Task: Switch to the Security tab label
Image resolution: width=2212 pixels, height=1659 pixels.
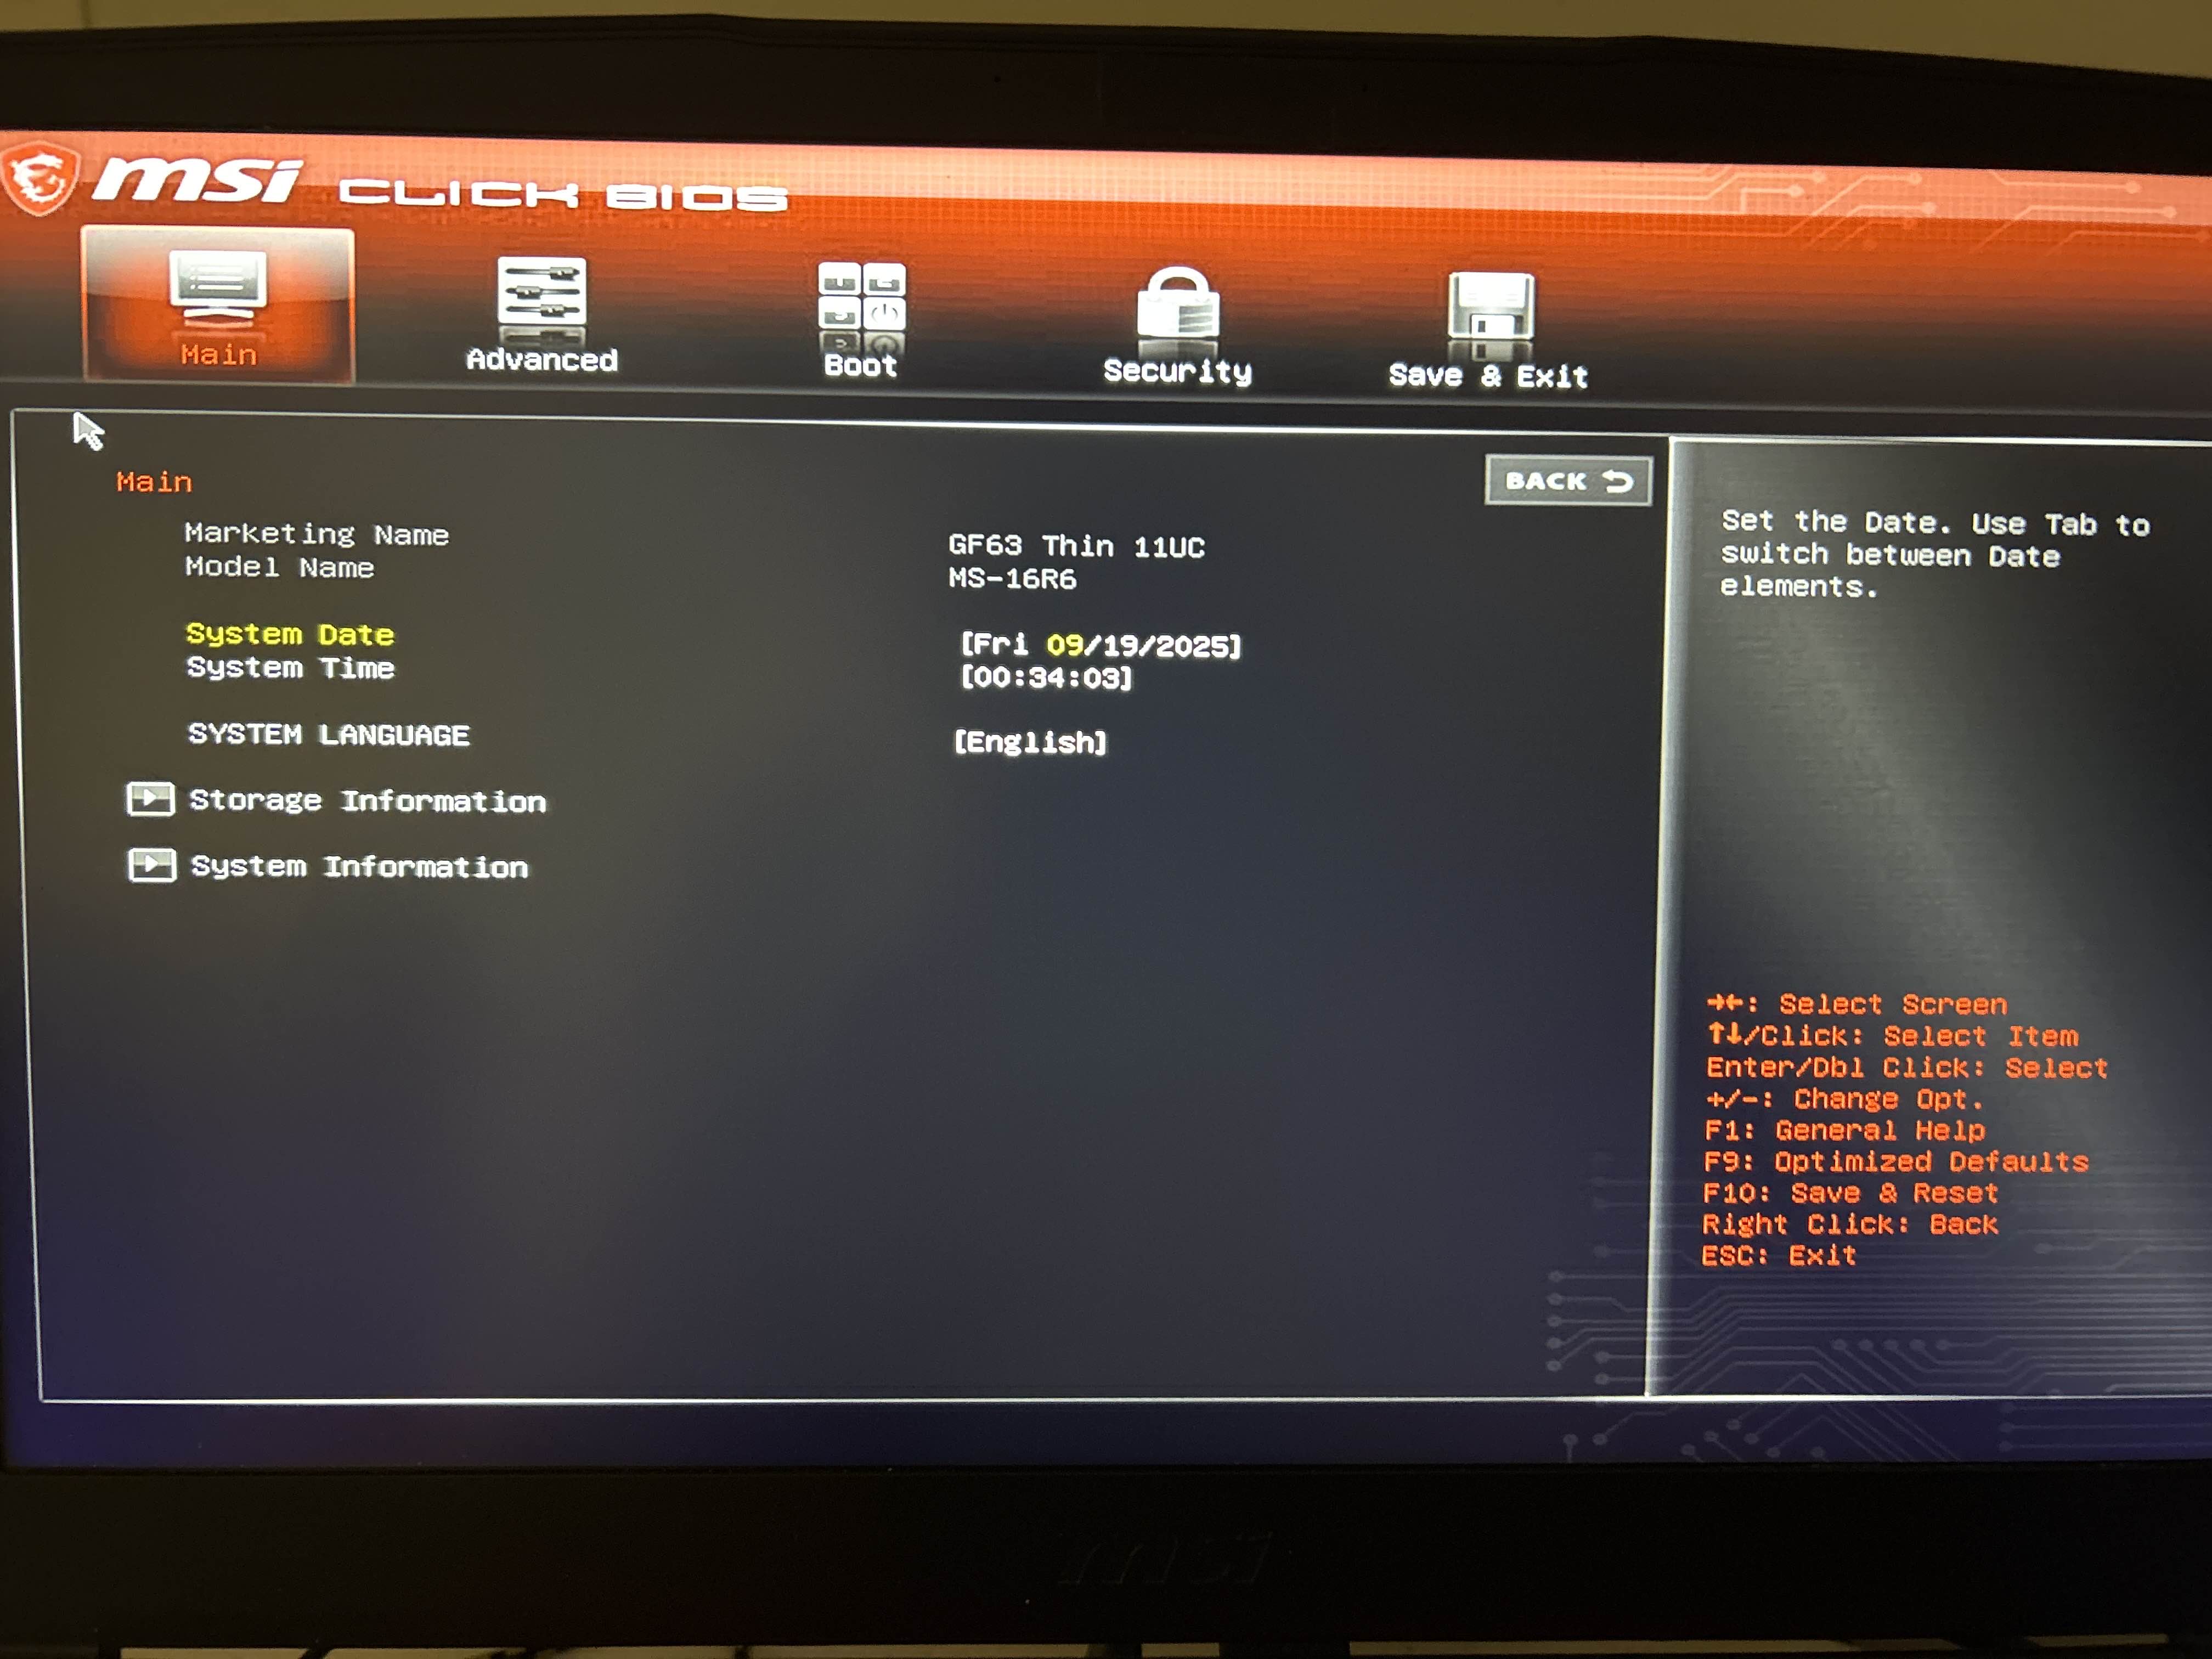Action: [x=1177, y=371]
